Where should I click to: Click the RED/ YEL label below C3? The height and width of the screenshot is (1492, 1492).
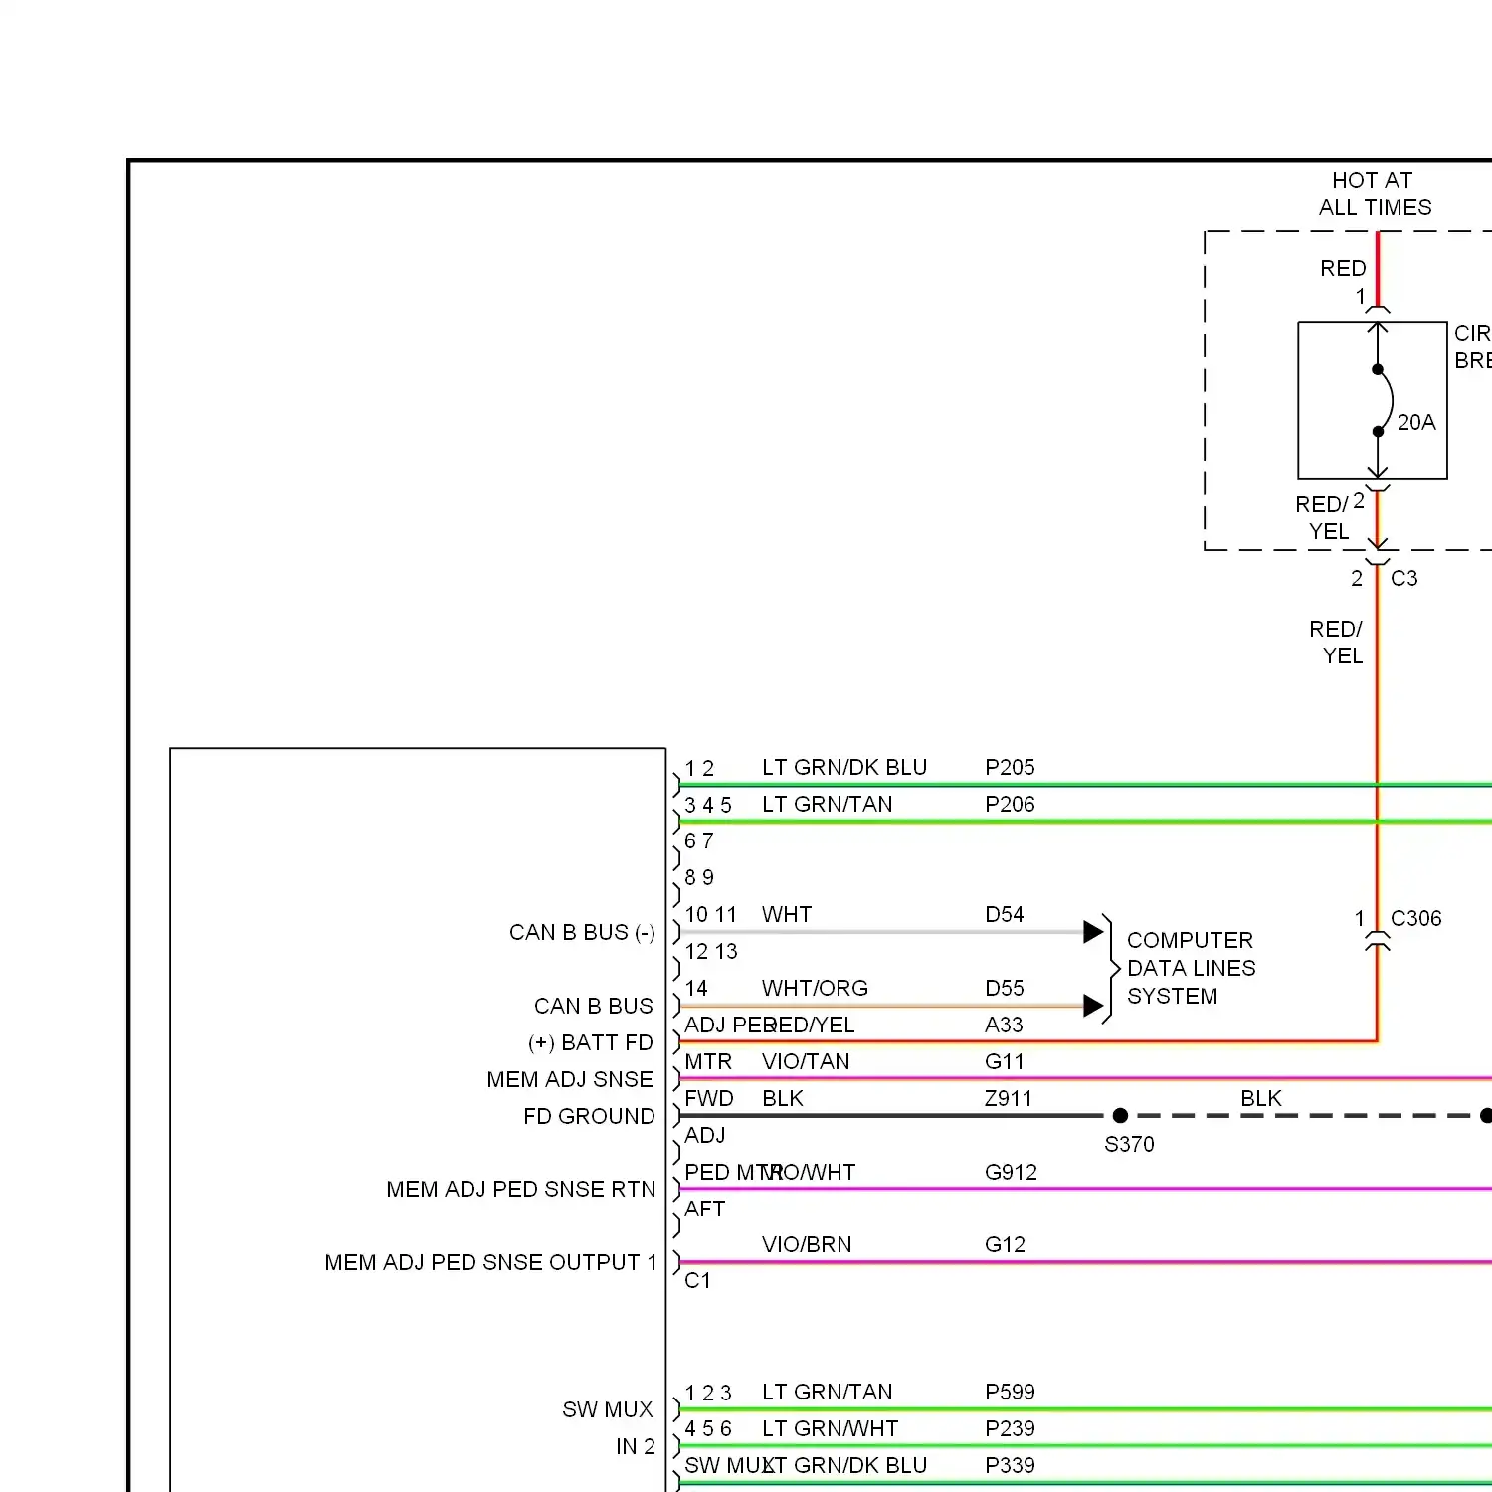[x=1336, y=643]
